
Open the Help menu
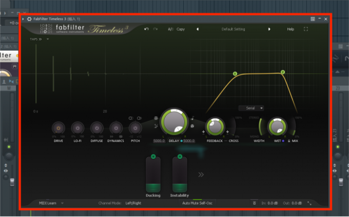tap(290, 29)
